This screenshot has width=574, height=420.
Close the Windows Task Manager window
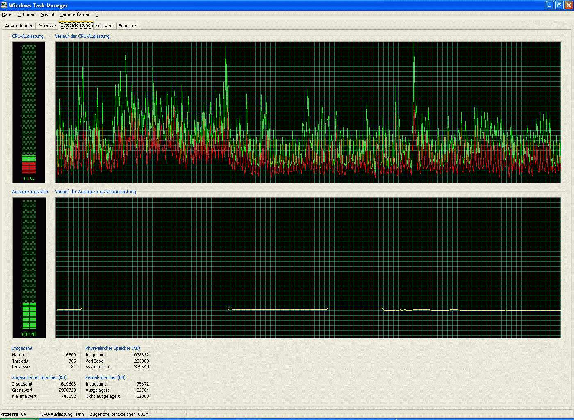(x=569, y=5)
